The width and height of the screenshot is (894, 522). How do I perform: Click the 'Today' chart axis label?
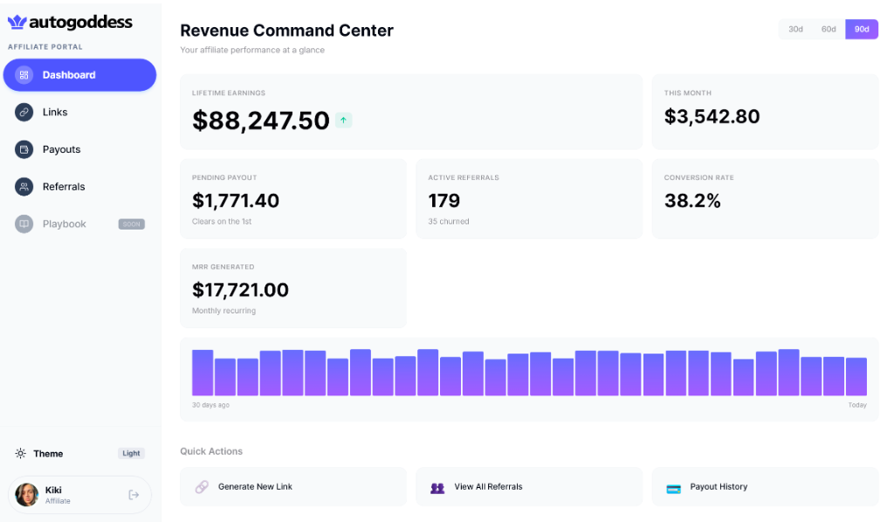point(857,405)
